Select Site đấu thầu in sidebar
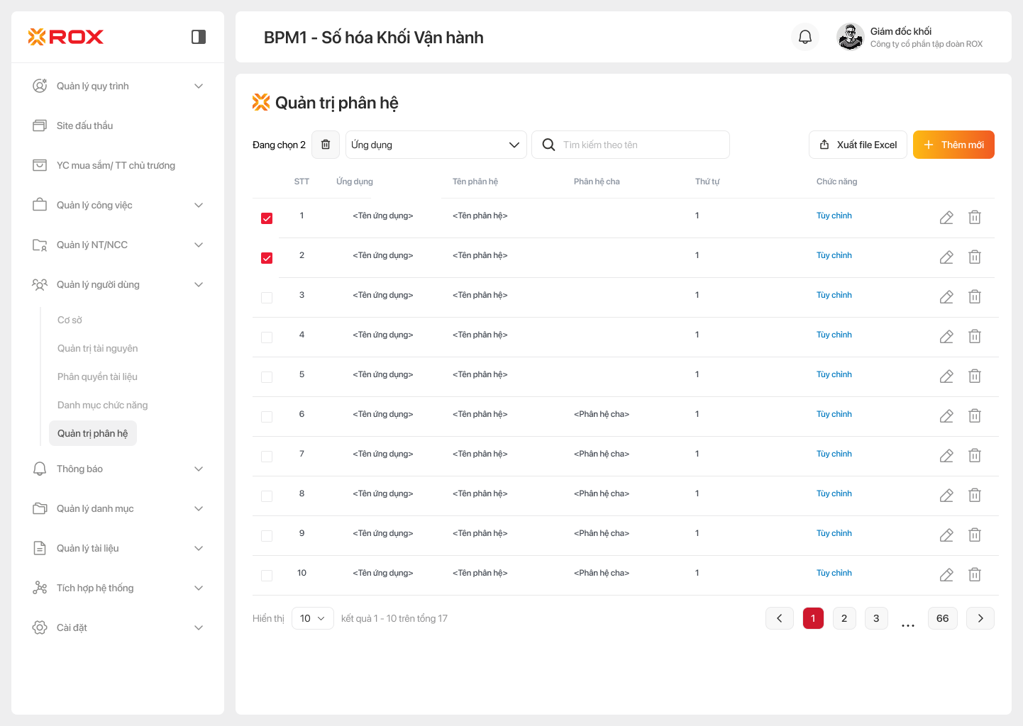Screen dimensions: 1023x726 (85, 125)
